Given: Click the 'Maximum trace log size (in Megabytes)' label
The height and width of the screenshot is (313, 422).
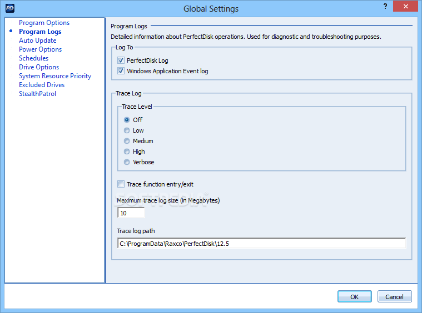Looking at the screenshot, I should click(168, 200).
